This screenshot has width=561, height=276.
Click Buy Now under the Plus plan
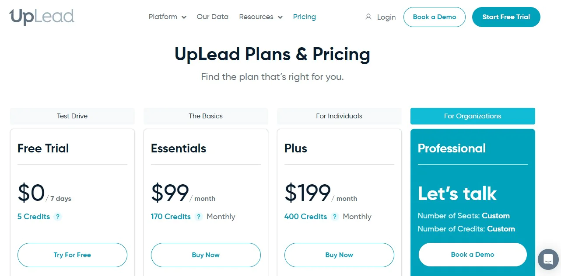point(339,255)
